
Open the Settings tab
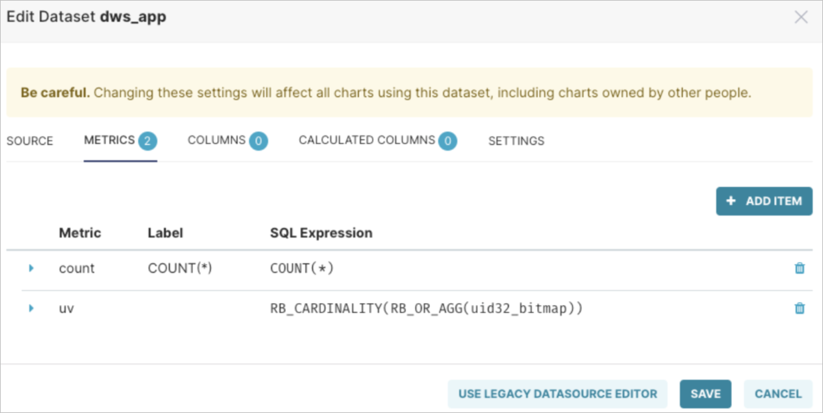(x=516, y=141)
